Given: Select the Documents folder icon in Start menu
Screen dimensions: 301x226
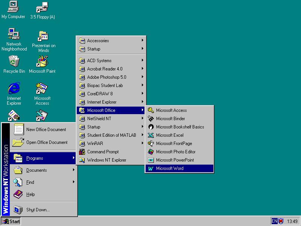Looking at the screenshot, I should pyautogui.click(x=18, y=170).
